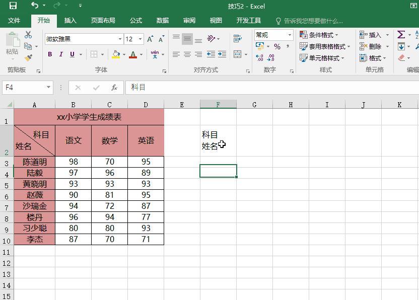
Task: Toggle underline formatting
Action: click(x=72, y=54)
